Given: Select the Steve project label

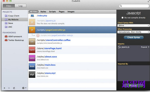Looking at the screenshot, I should tap(11, 23).
